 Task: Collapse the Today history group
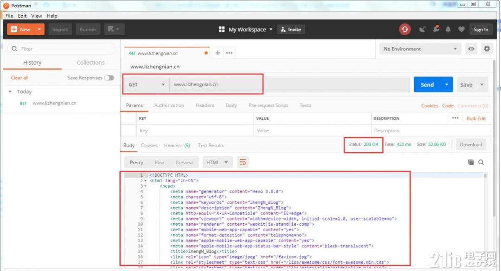(x=10, y=92)
